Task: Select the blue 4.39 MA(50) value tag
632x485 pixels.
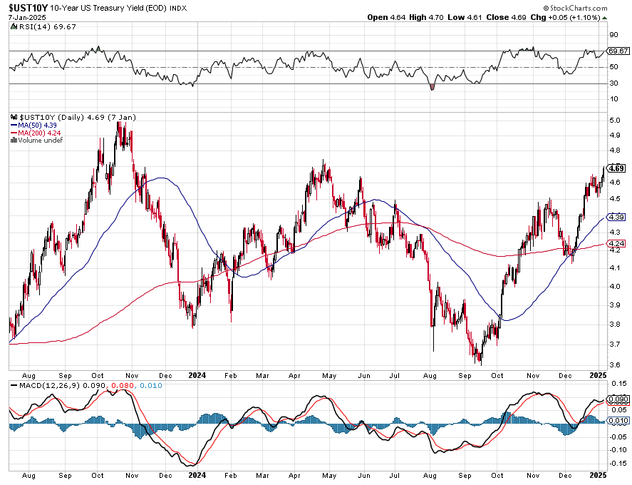Action: pos(616,217)
